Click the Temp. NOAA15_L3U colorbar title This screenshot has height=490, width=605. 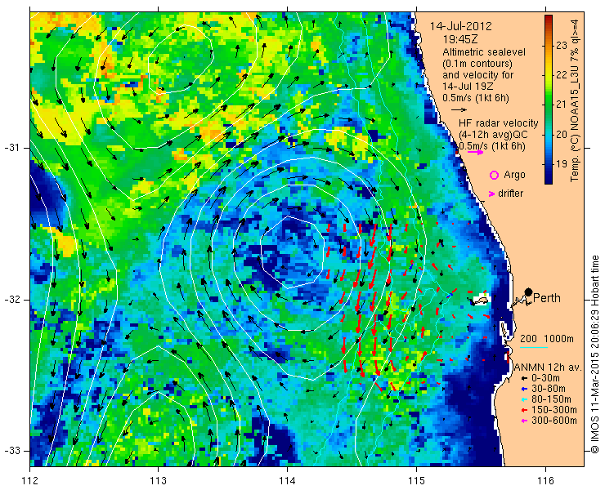[x=576, y=100]
